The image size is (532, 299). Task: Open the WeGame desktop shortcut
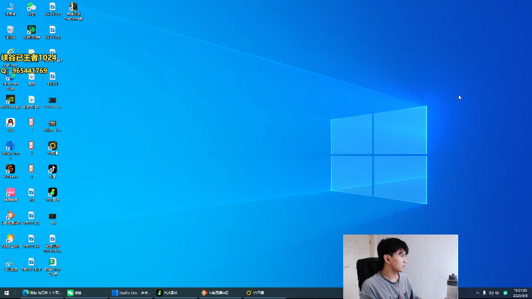click(11, 171)
